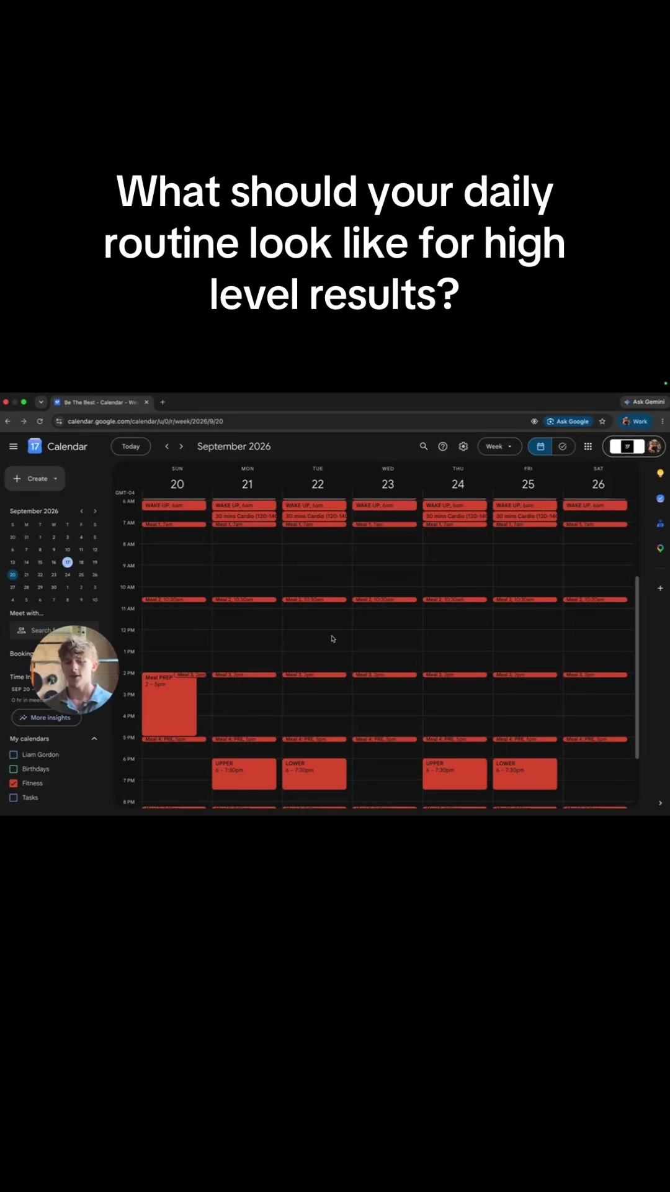Screen dimensions: 670x1192
Task: Open Google Keep in side panel
Action: [x=660, y=474]
